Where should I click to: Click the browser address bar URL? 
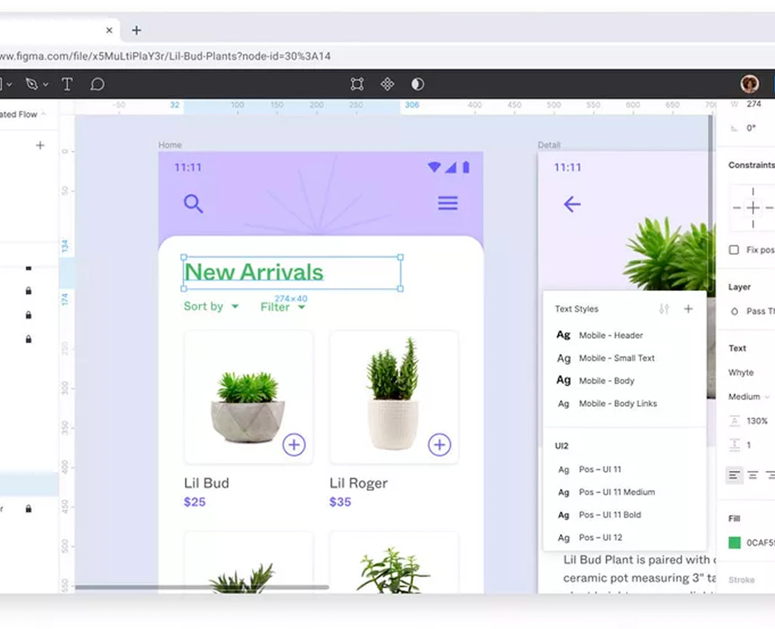click(x=165, y=56)
